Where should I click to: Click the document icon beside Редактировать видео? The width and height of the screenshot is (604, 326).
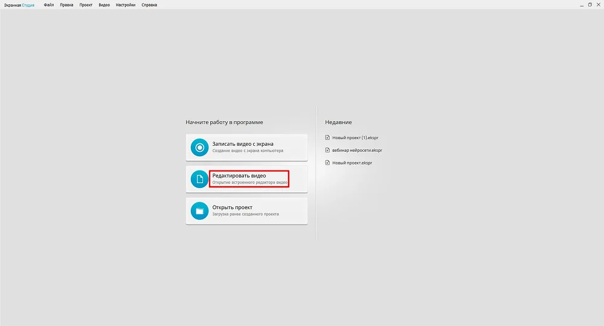199,179
